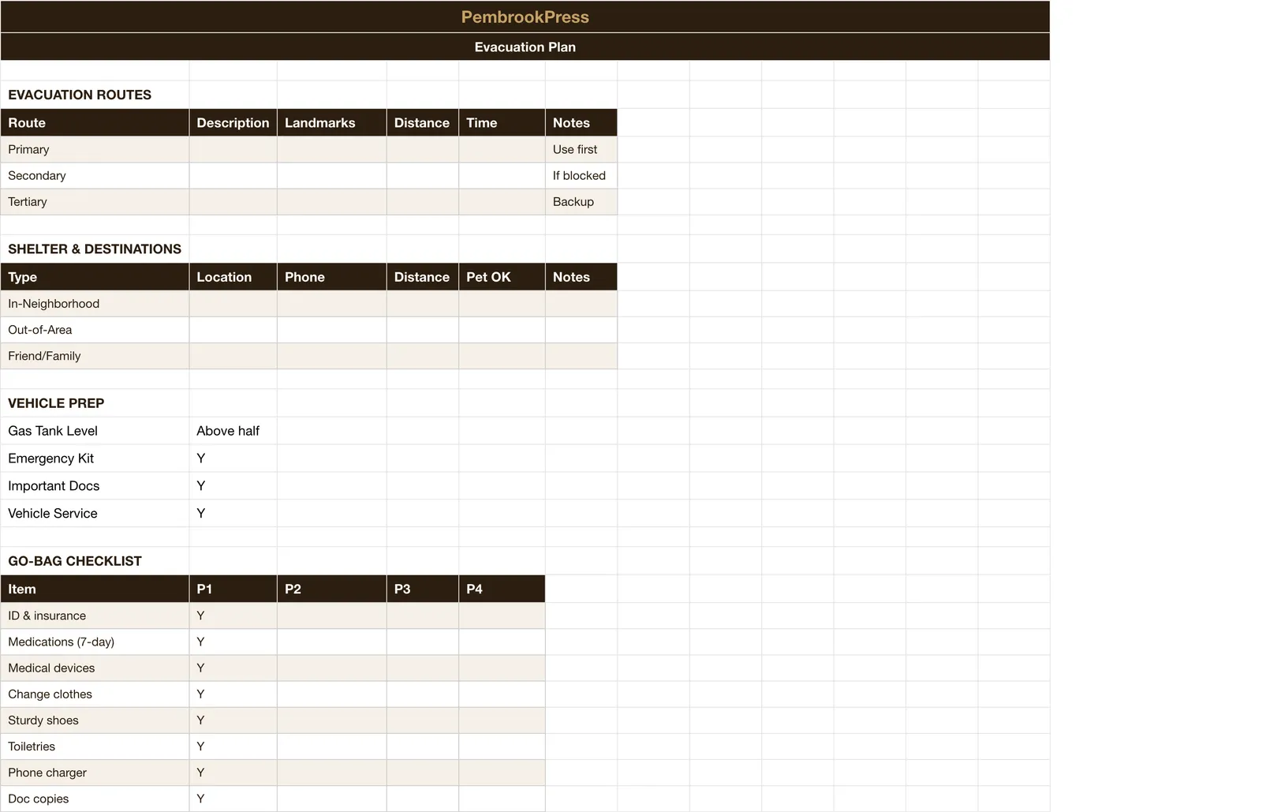Select the 'Use first' notes cell

click(581, 149)
